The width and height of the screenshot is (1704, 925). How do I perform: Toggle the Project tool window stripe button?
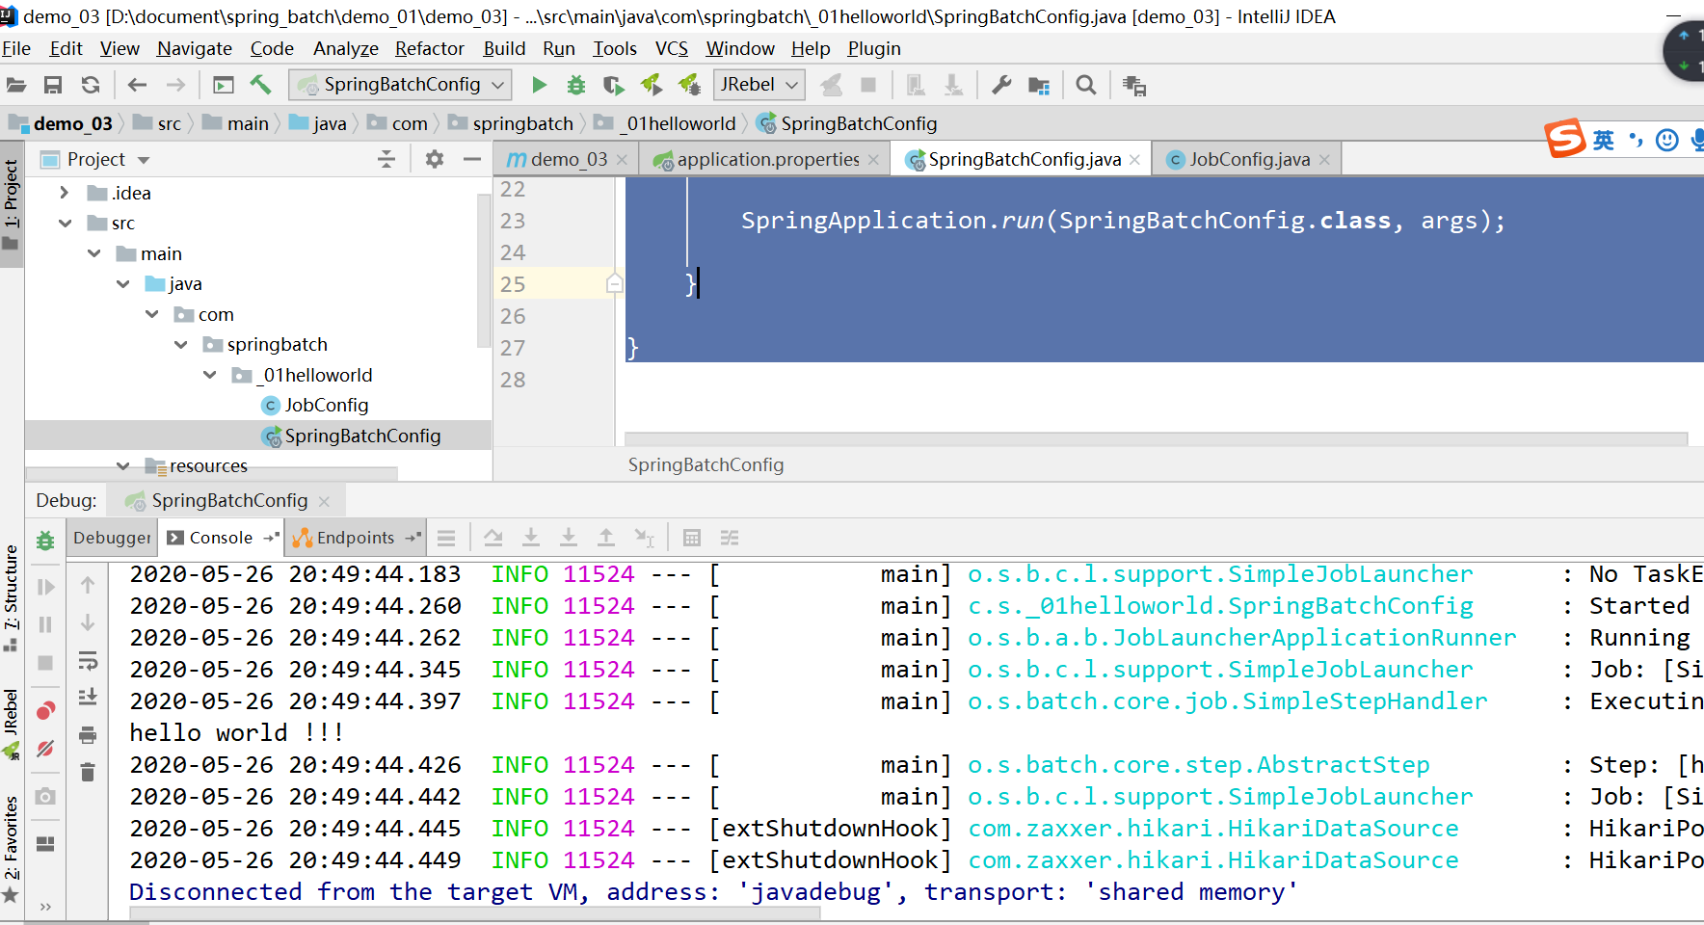12,204
